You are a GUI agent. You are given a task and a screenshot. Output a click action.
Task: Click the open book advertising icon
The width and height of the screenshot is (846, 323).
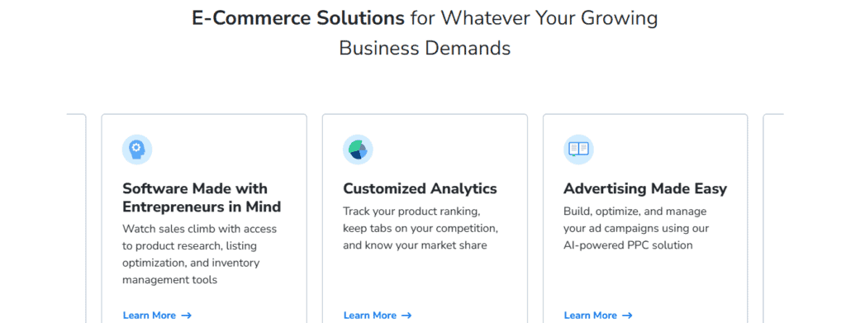click(x=578, y=150)
